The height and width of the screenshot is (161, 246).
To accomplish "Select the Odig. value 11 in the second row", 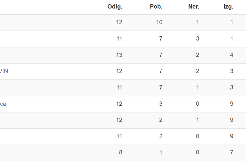I will click(119, 38).
